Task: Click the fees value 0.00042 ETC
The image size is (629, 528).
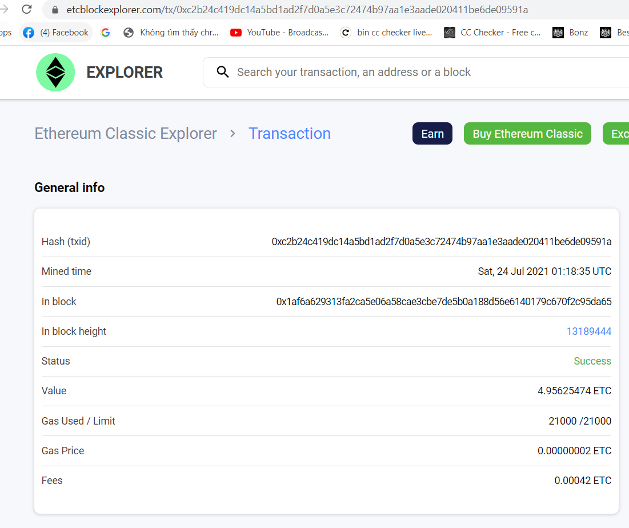Action: click(x=583, y=480)
